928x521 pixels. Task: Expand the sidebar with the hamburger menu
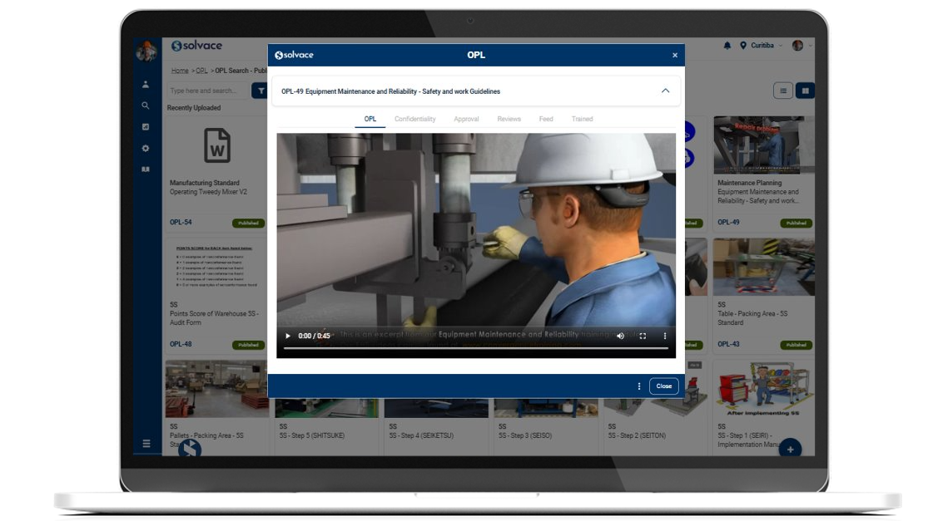pyautogui.click(x=146, y=444)
